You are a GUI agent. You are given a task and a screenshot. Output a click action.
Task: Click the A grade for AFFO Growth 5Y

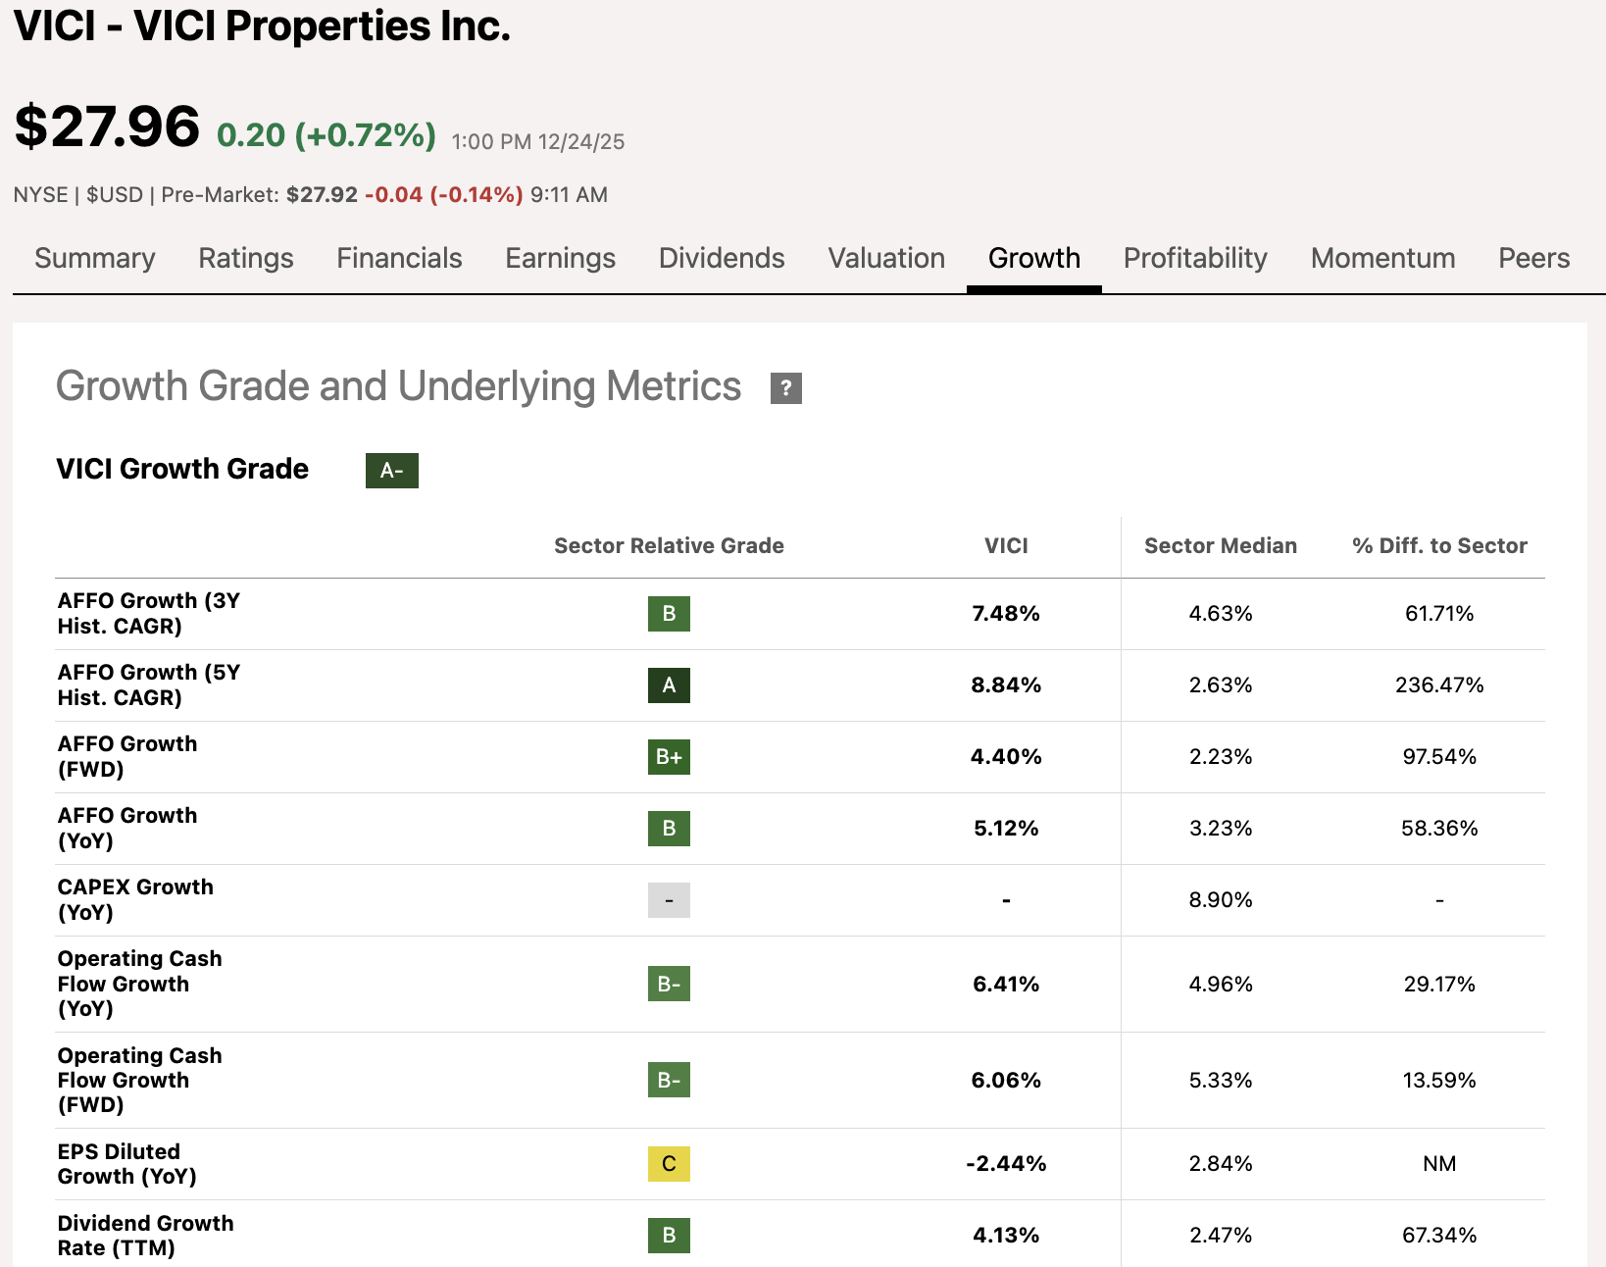click(669, 685)
